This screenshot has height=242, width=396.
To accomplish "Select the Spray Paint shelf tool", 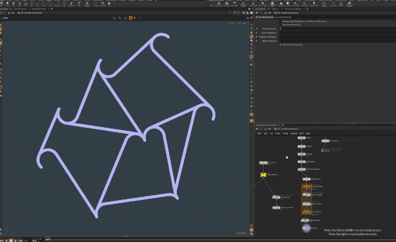I will point(72,4).
